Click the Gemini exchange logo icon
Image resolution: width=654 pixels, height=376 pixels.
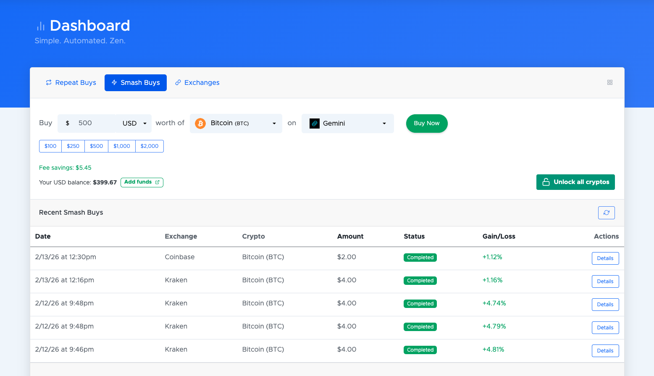click(x=315, y=124)
